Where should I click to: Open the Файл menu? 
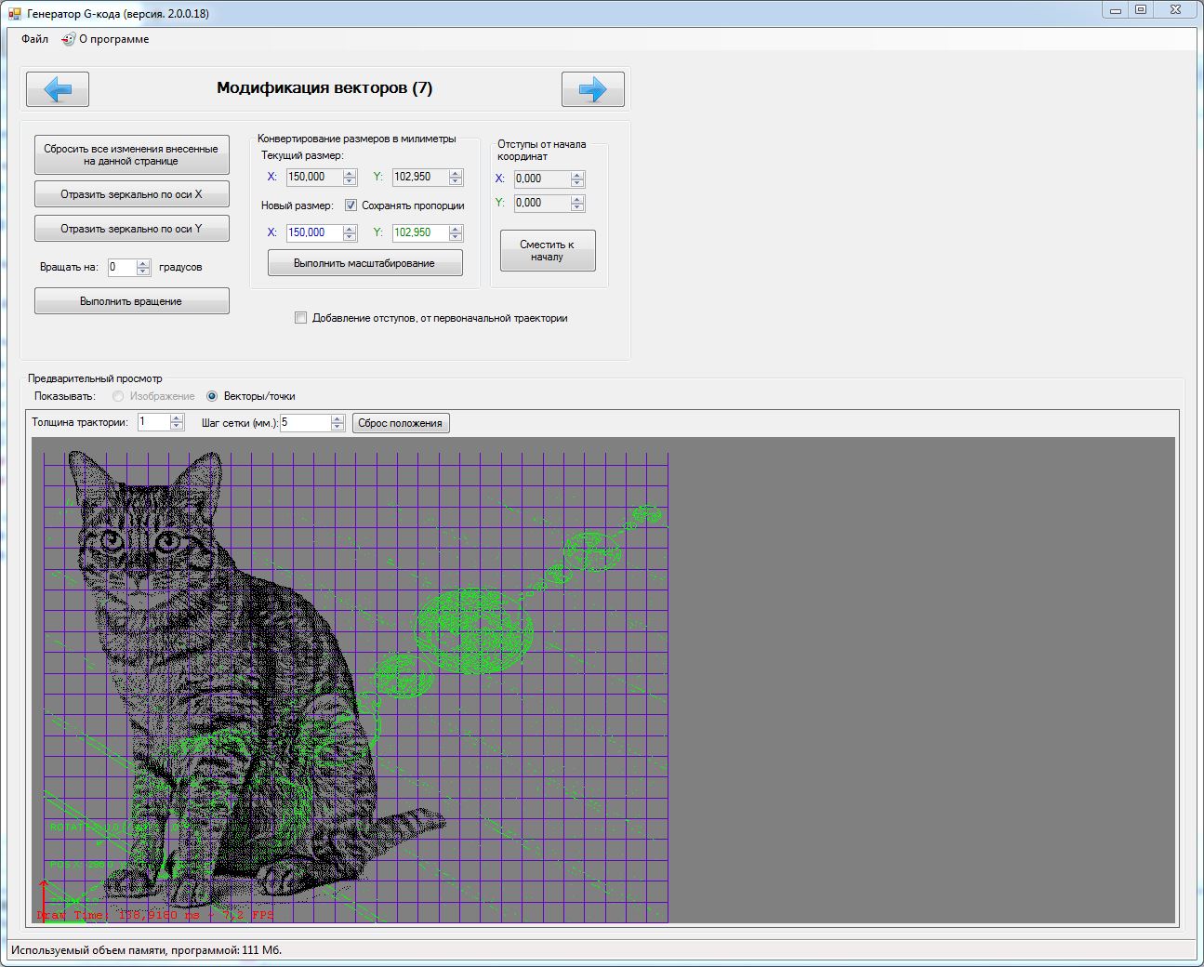[34, 39]
